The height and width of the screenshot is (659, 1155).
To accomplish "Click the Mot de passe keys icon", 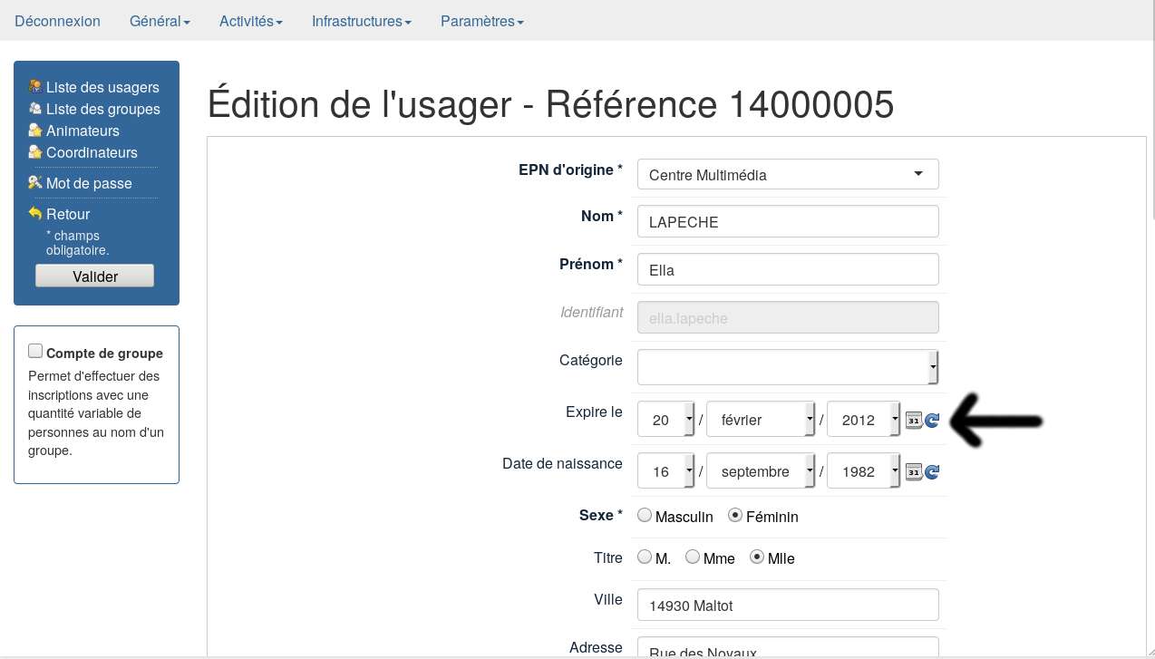I will [35, 183].
